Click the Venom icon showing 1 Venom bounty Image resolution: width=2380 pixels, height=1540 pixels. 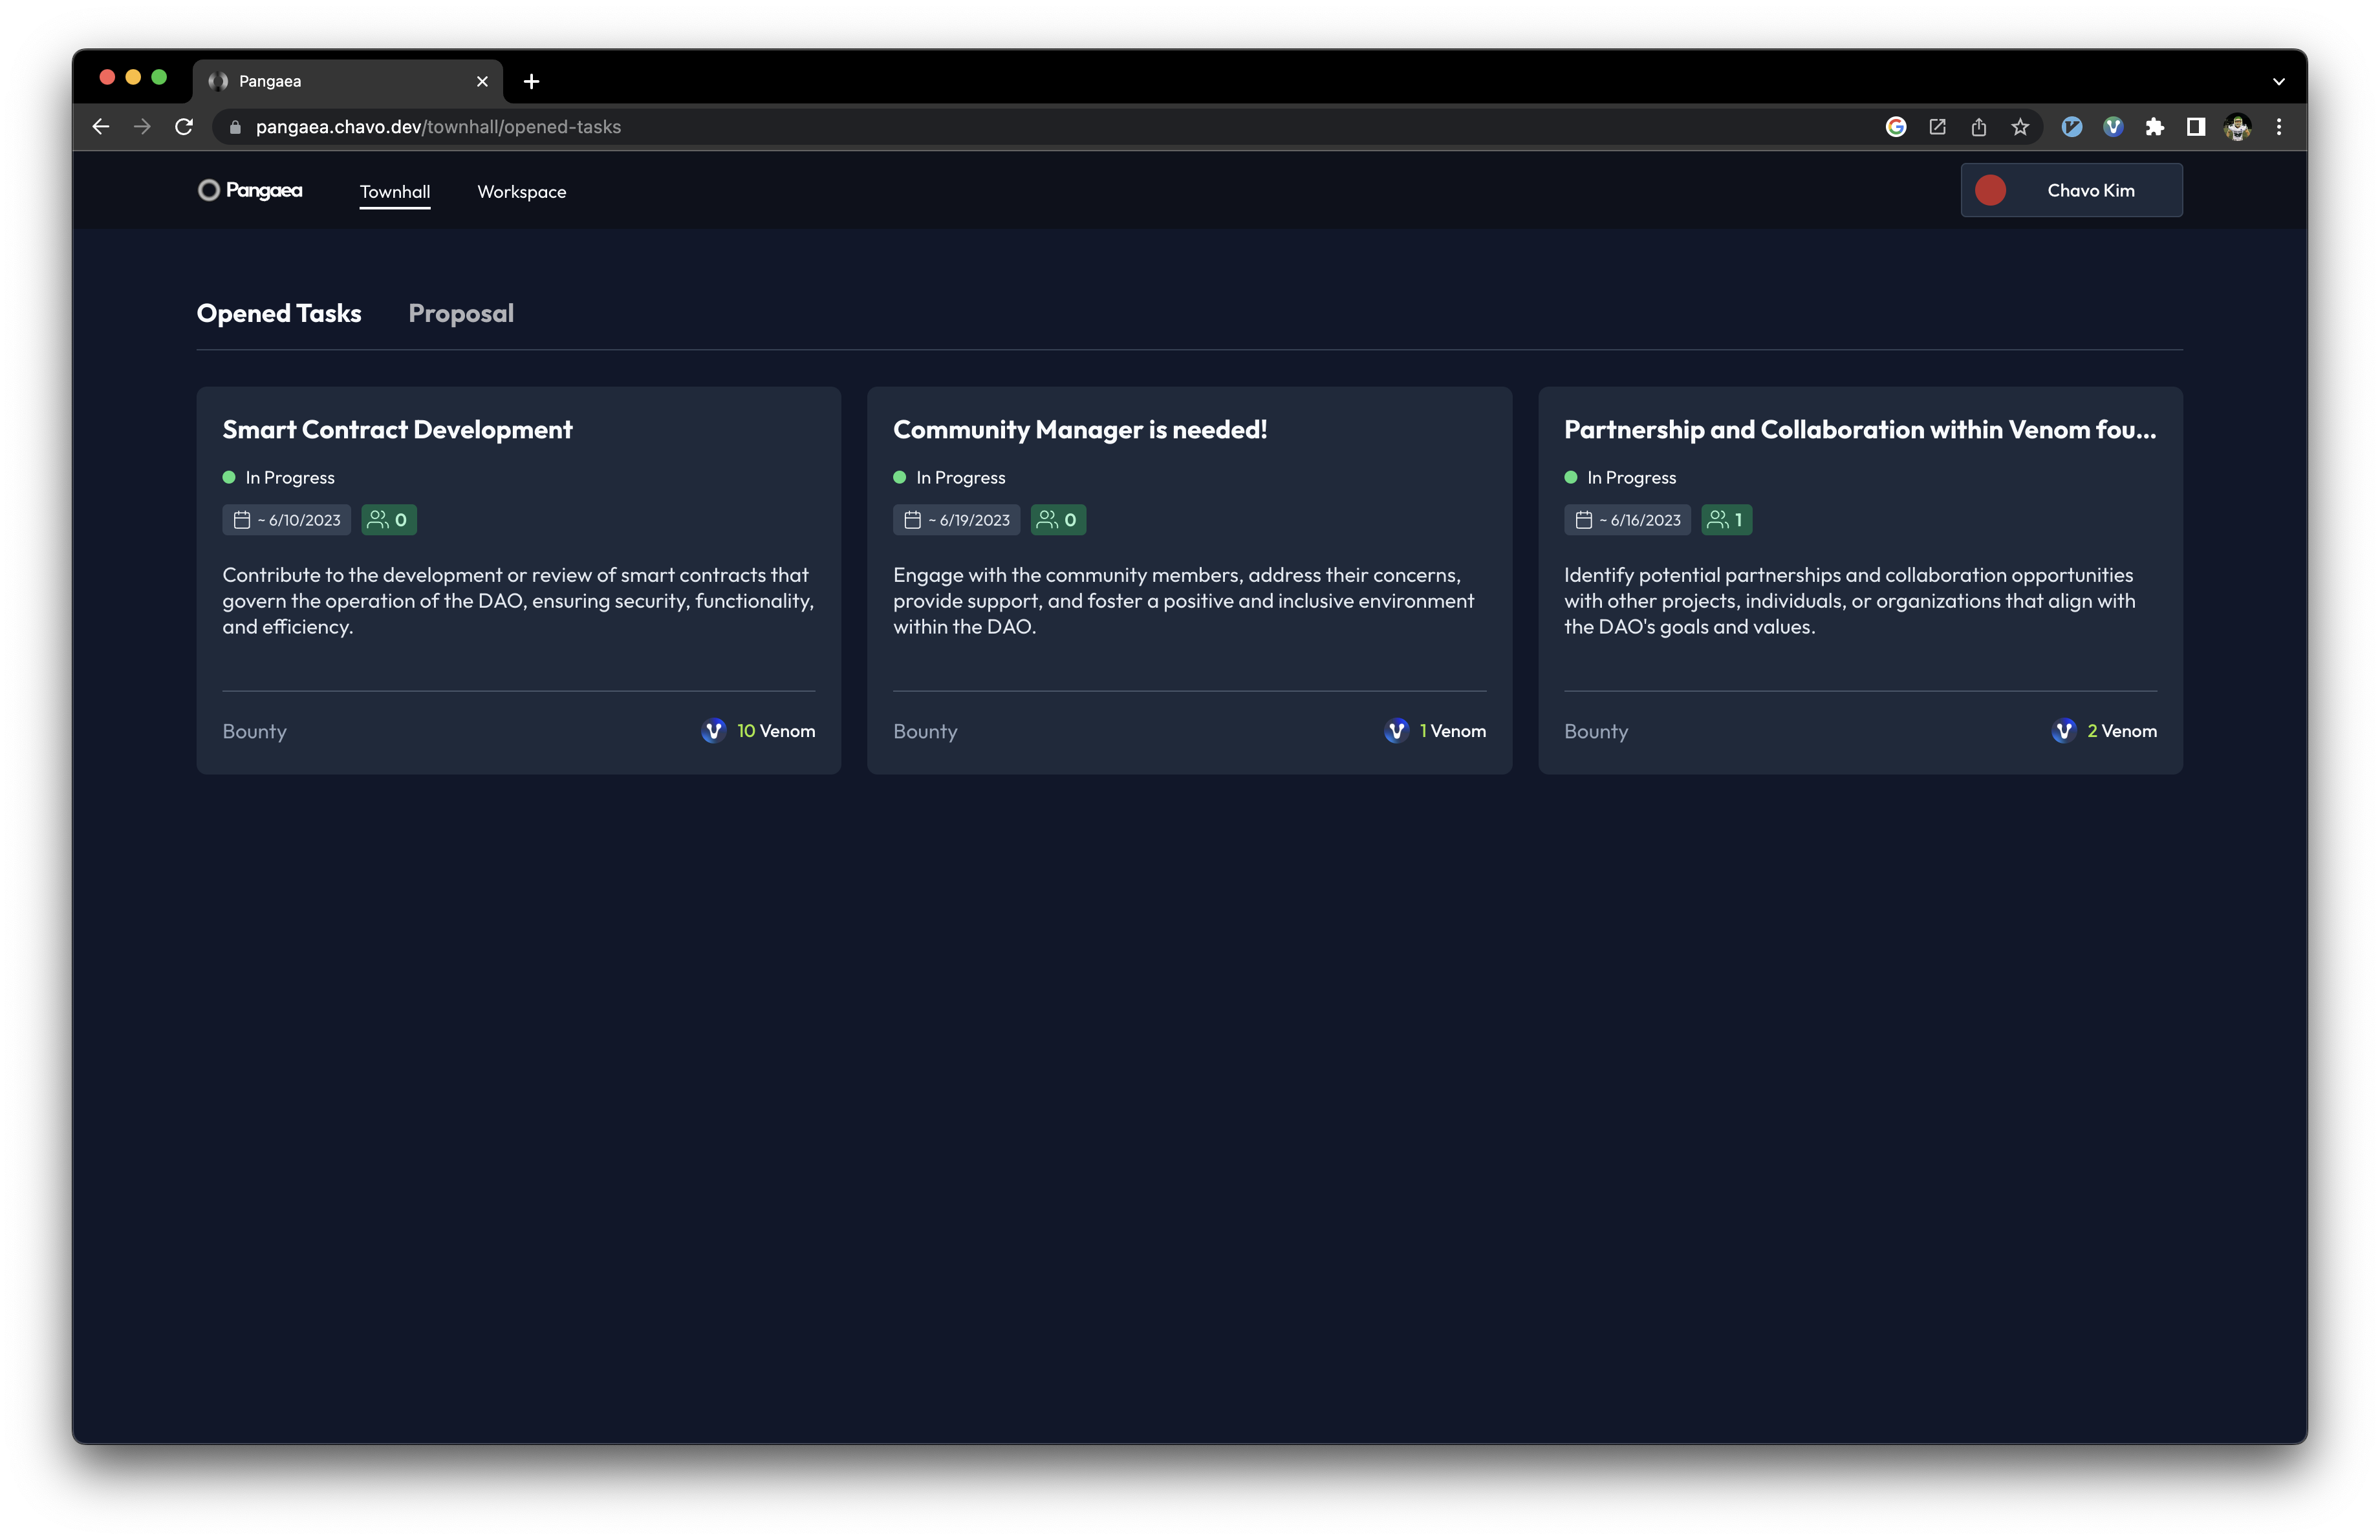[1396, 731]
